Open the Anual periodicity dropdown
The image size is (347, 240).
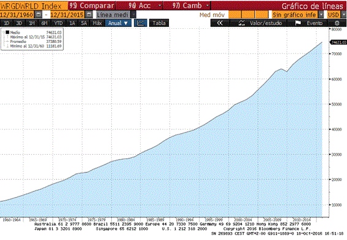118,23
